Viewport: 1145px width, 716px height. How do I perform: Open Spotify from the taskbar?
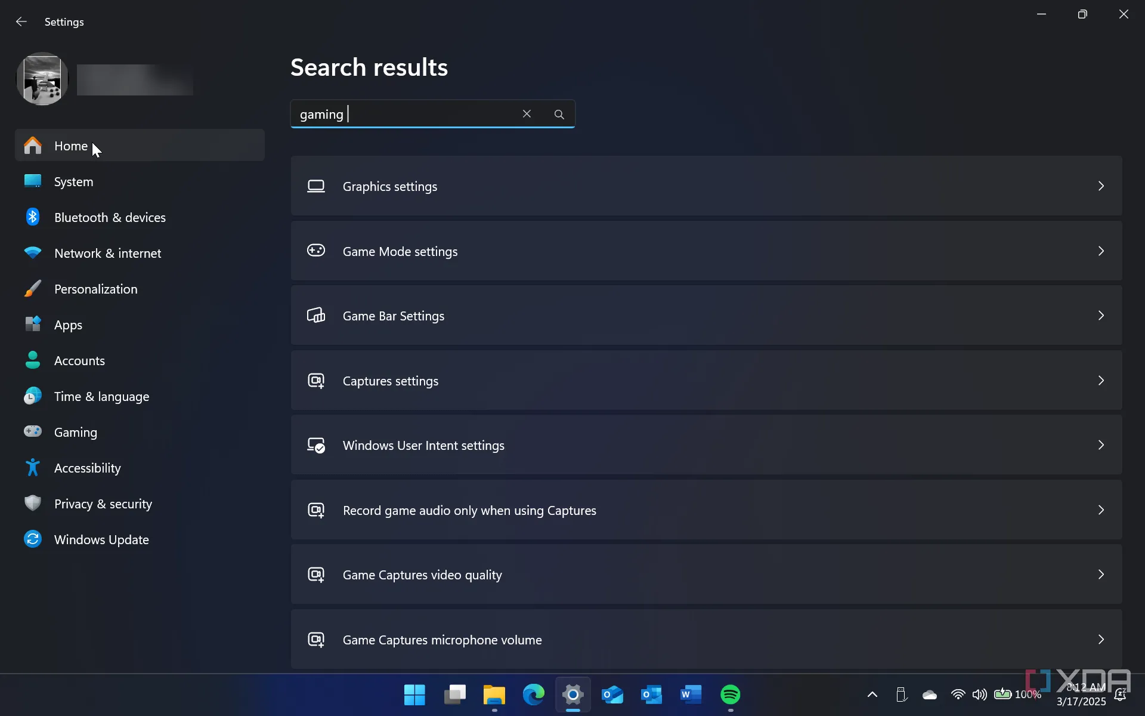coord(731,695)
